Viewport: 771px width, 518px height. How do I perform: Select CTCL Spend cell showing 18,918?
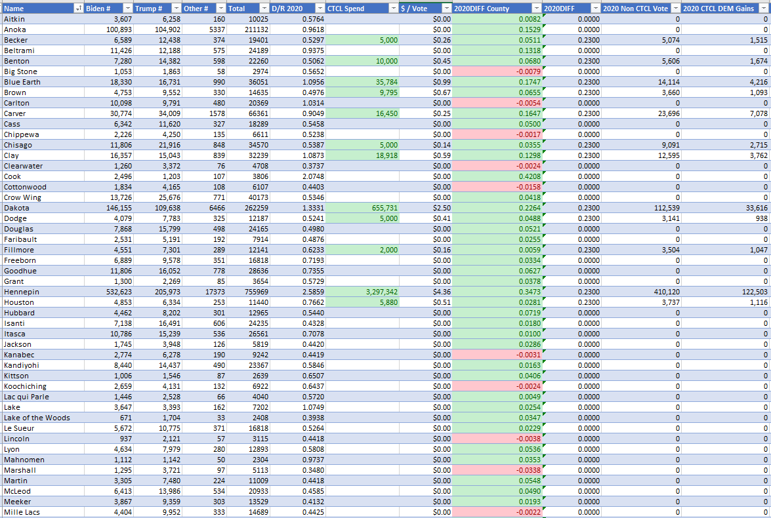point(362,155)
